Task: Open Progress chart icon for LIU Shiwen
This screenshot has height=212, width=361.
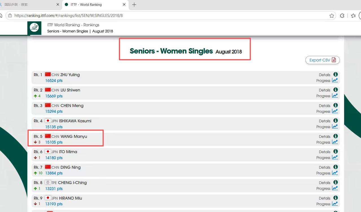Action: click(335, 96)
